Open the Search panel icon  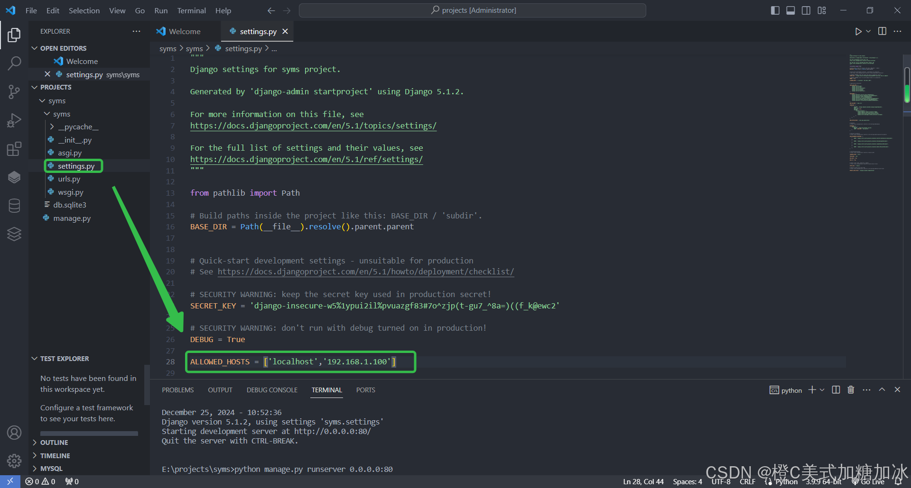[14, 63]
